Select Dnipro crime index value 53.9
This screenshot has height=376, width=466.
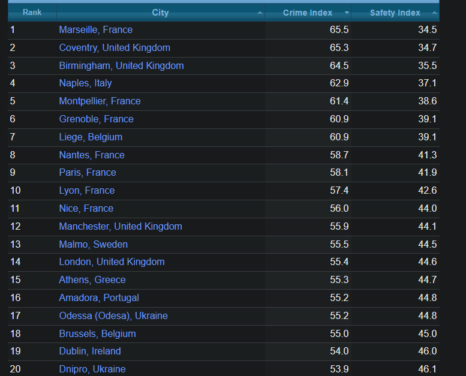pos(339,369)
